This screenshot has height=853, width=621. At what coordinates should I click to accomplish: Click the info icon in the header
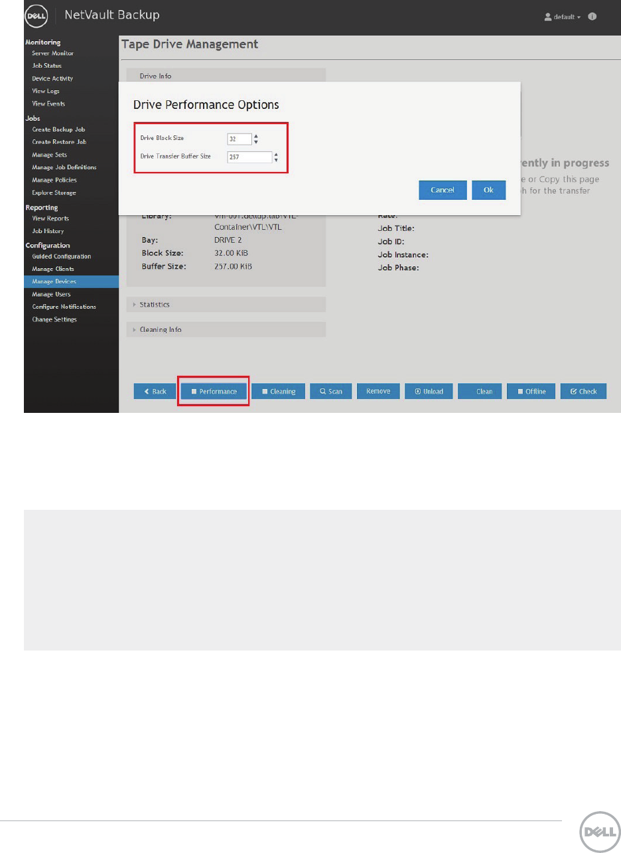pyautogui.click(x=592, y=17)
